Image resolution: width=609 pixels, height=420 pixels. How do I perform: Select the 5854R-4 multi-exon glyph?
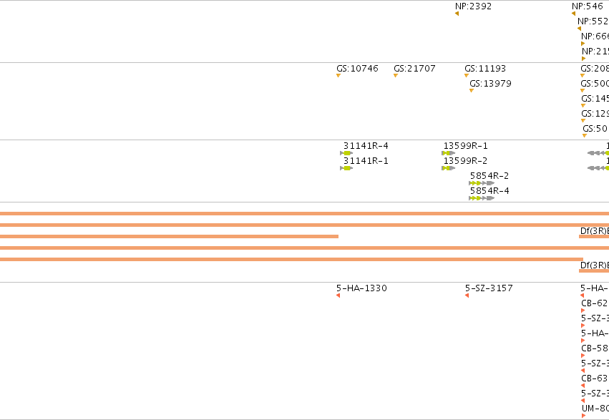(482, 198)
